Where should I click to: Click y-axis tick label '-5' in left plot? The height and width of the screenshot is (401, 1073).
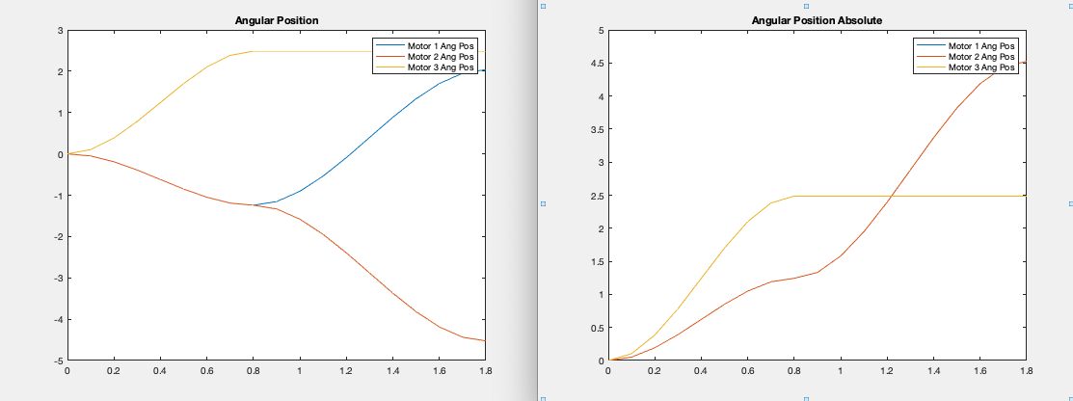(59, 361)
